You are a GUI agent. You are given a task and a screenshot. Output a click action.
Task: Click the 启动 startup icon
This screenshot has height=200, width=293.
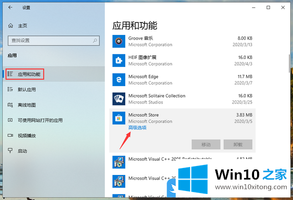(10, 150)
